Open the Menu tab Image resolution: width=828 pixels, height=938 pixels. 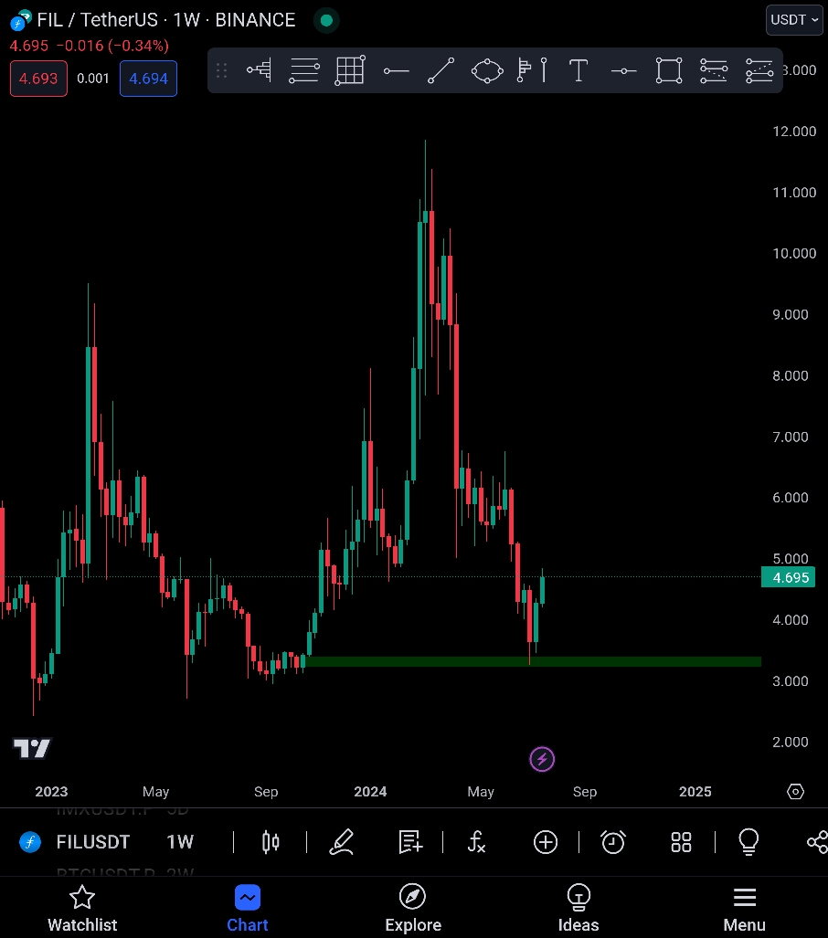744,910
